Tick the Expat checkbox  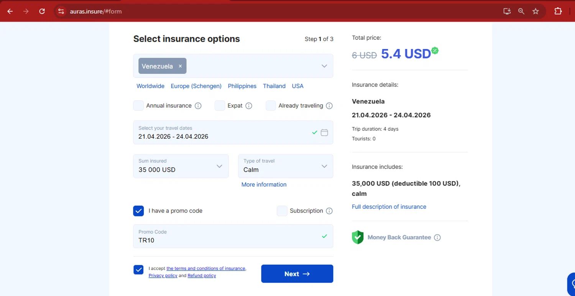[220, 106]
